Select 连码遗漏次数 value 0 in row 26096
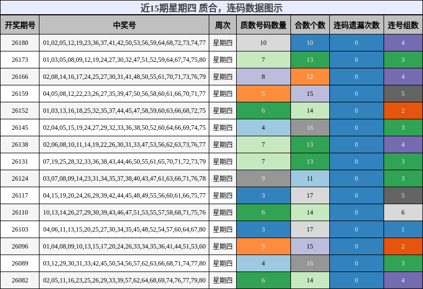This screenshot has height=289, width=423. [356, 246]
